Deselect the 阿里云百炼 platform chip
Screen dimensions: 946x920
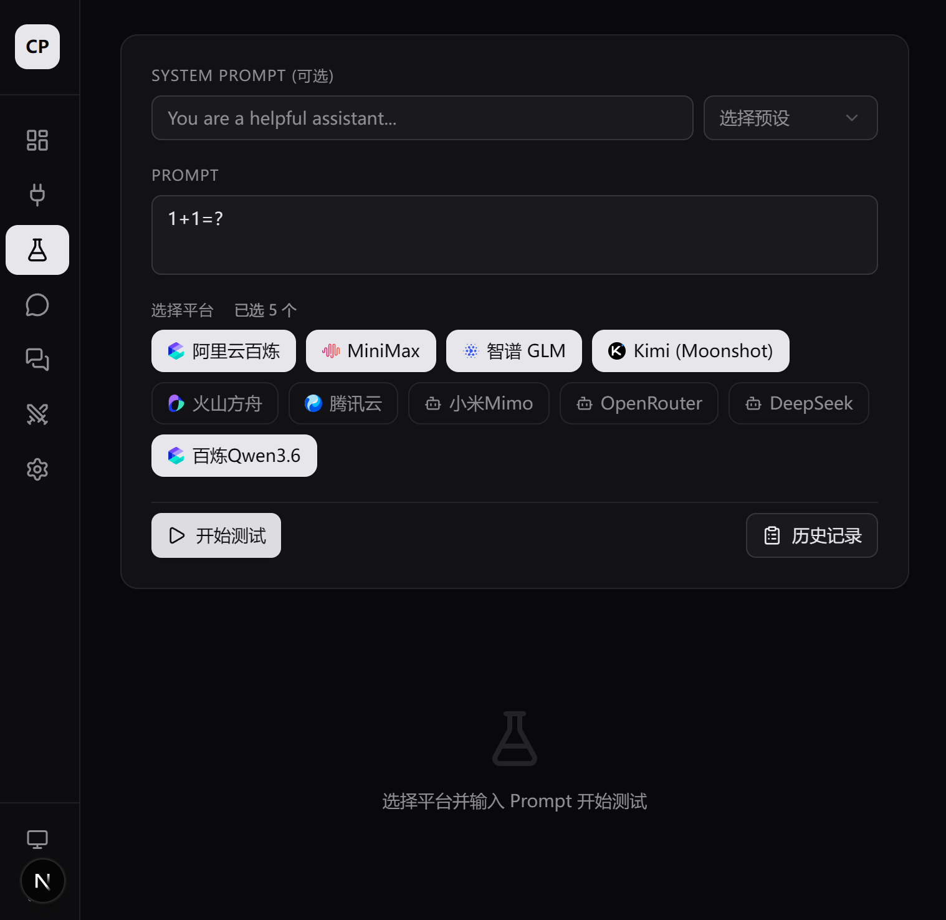(224, 351)
